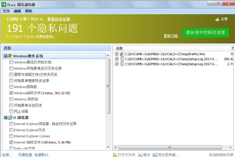235x157 pixels.
Task: Open the 检查 dropdown at bottom left
Action: click(7, 155)
